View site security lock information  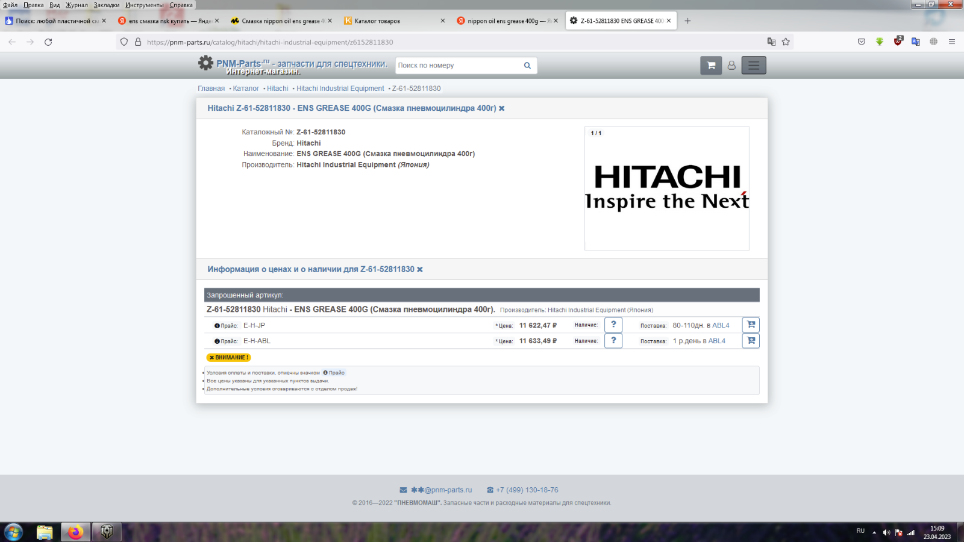pos(138,42)
